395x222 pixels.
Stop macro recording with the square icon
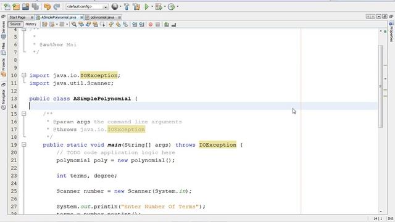158,25
